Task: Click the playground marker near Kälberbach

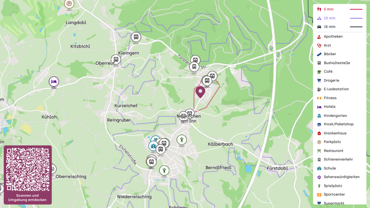Action: (182, 140)
